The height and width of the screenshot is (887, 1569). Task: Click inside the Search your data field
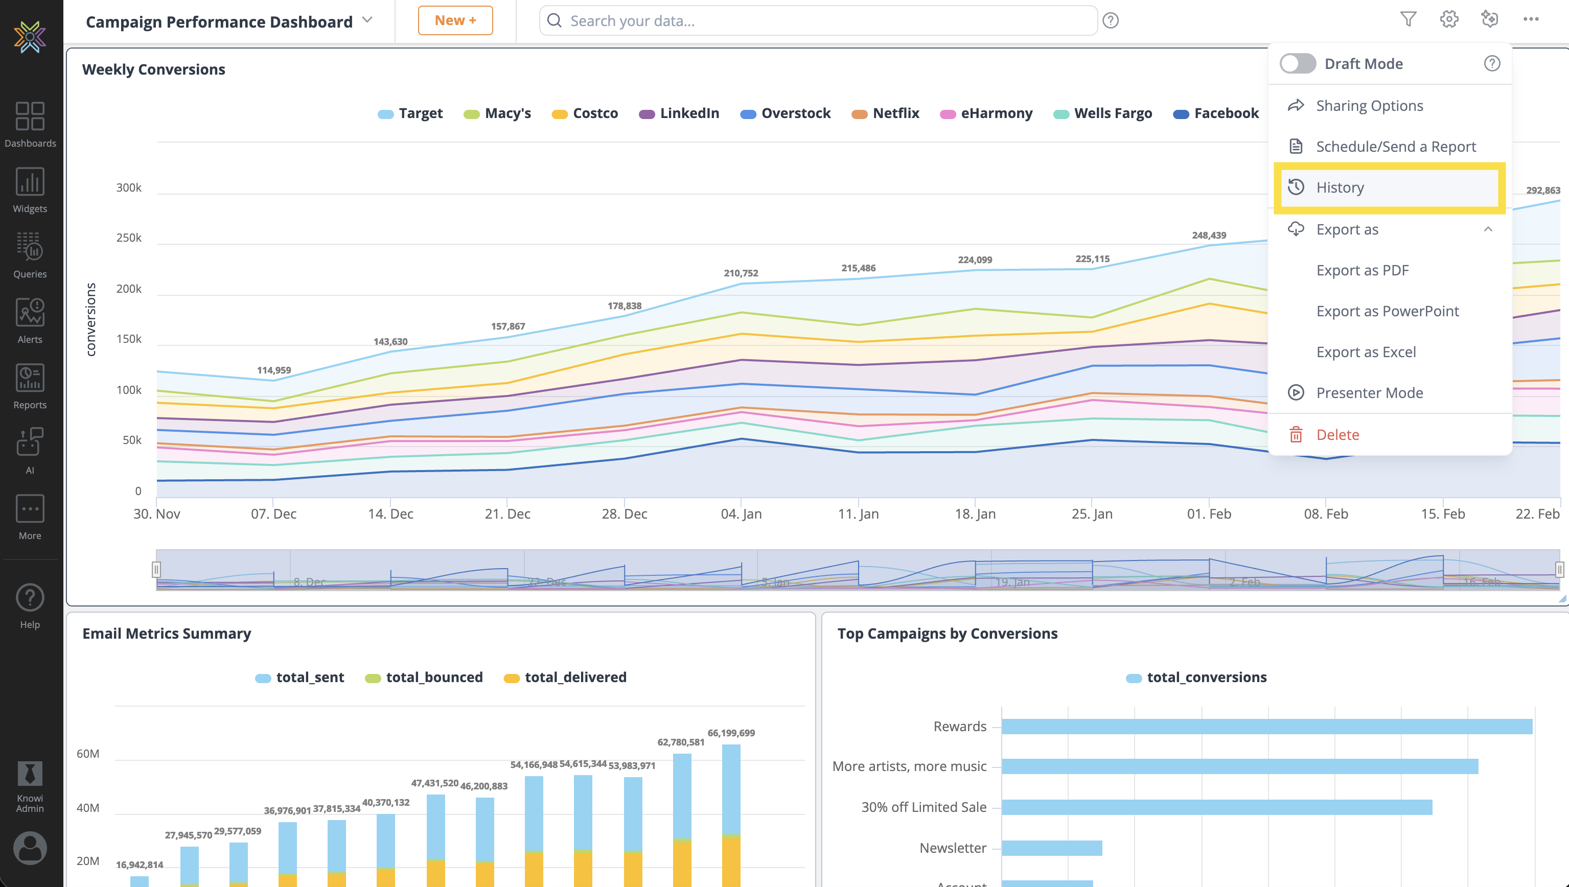coord(817,20)
